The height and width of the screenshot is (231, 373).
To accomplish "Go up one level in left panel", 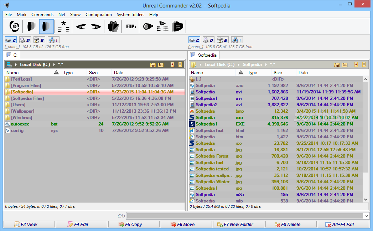I will pyautogui.click(x=161, y=65).
